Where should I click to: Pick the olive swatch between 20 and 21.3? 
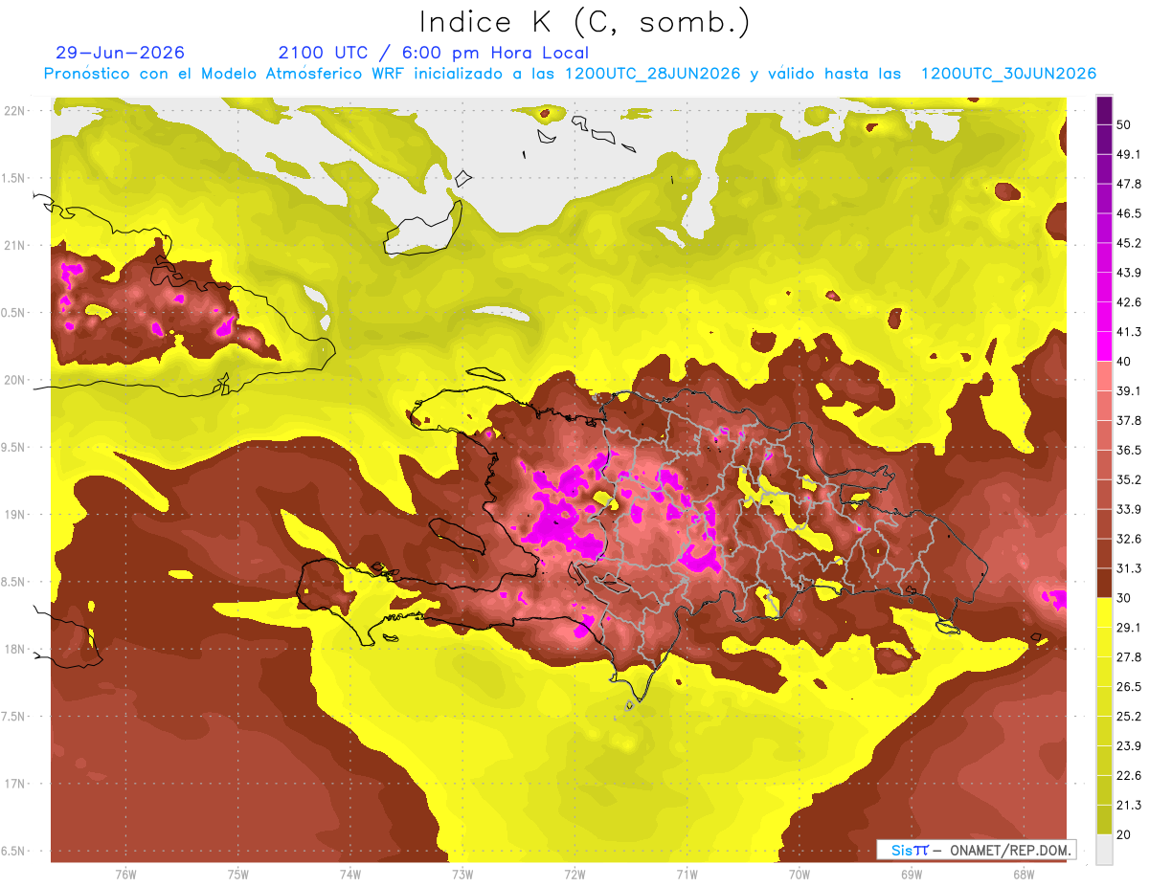tap(1104, 820)
